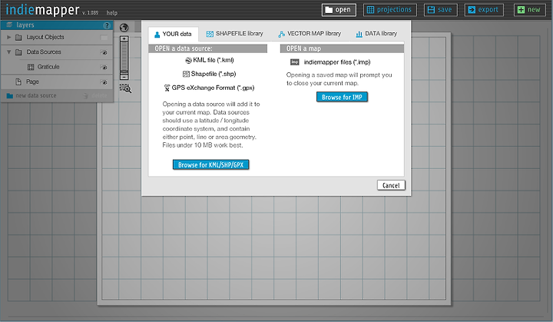Switch to VECTOR MAP library tab
The width and height of the screenshot is (553, 322).
[310, 34]
